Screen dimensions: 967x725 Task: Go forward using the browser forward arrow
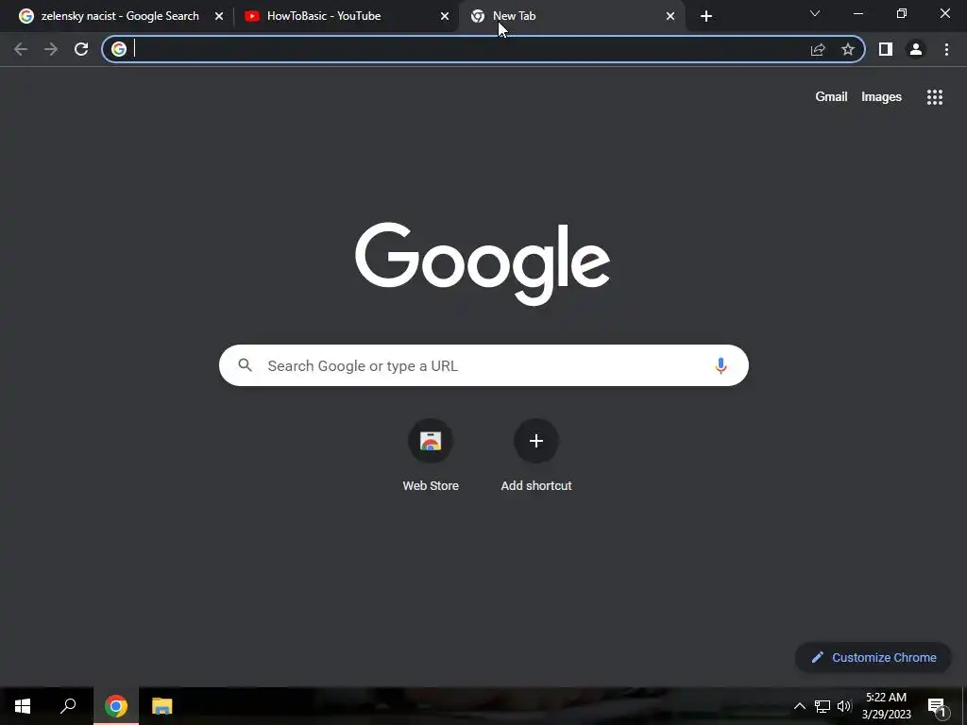51,49
